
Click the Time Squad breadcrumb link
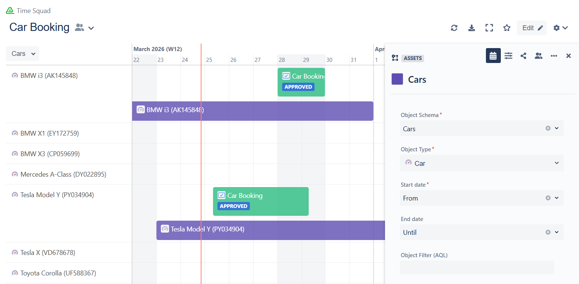tap(34, 11)
